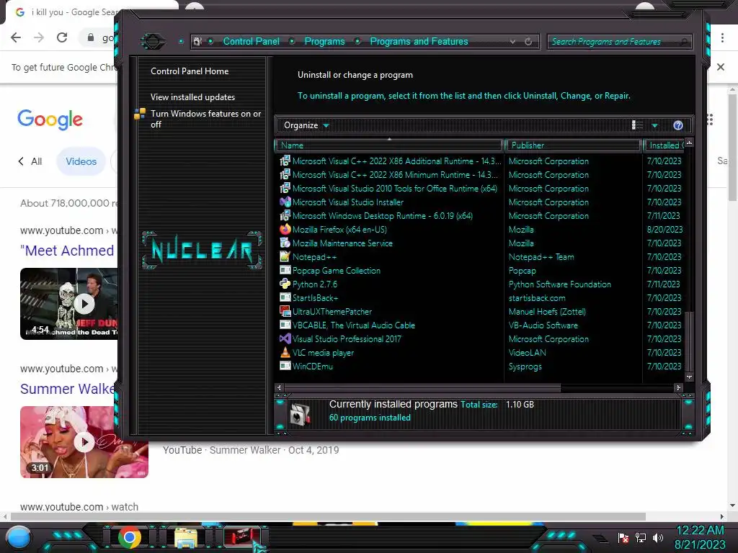Image resolution: width=738 pixels, height=553 pixels.
Task: Click the Popcap Game Collection icon
Action: (285, 271)
